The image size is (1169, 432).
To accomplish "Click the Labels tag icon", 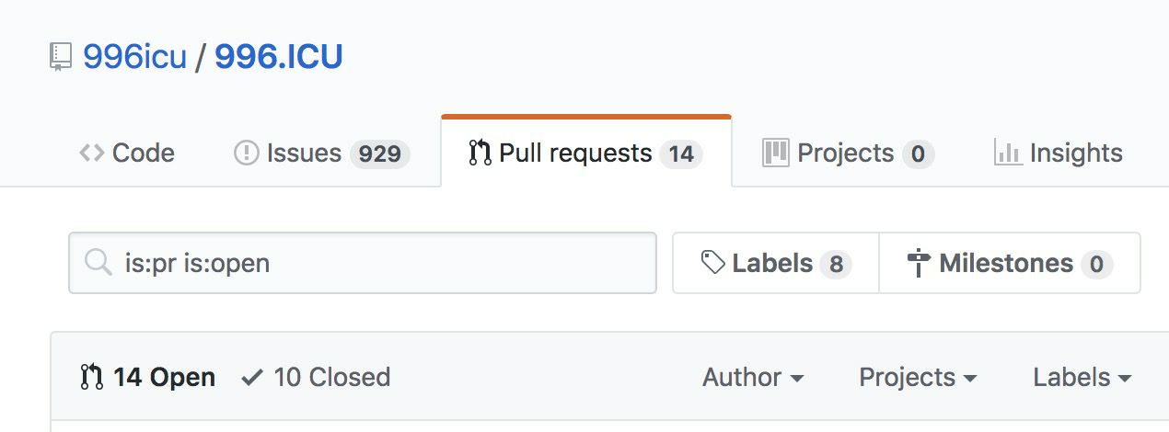I will pyautogui.click(x=713, y=264).
